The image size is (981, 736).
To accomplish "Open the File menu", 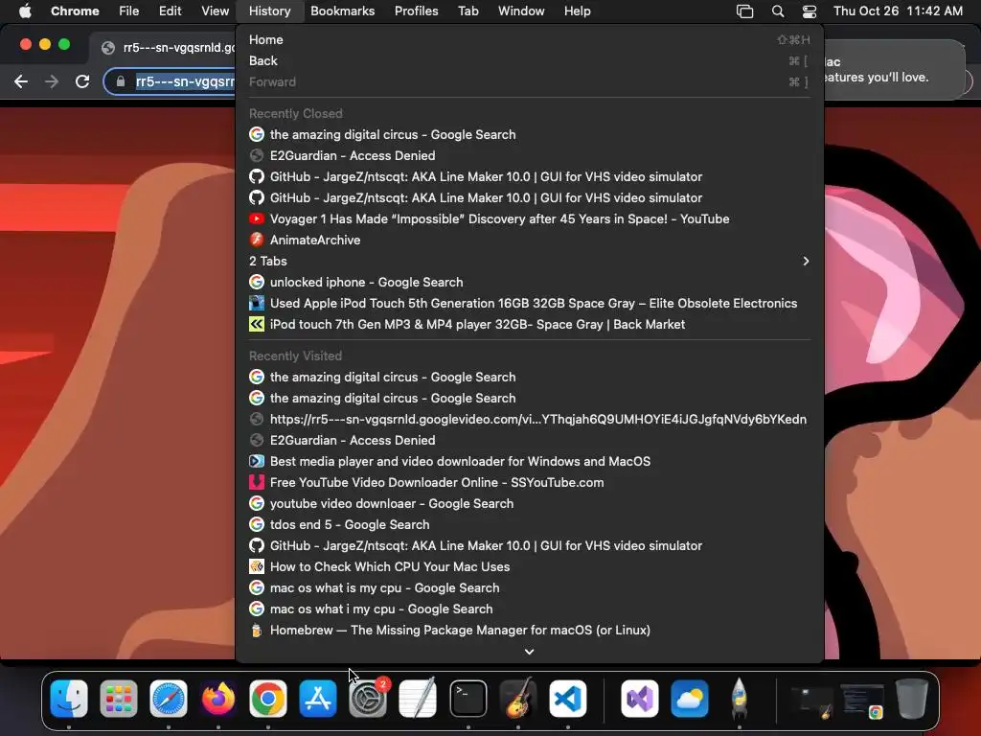I will [129, 11].
